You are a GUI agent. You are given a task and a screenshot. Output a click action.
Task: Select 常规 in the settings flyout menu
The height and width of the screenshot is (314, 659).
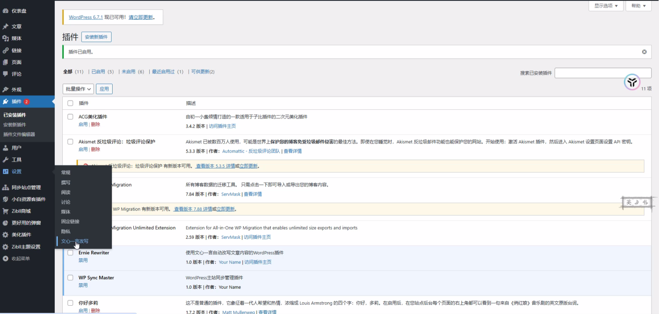(66, 172)
